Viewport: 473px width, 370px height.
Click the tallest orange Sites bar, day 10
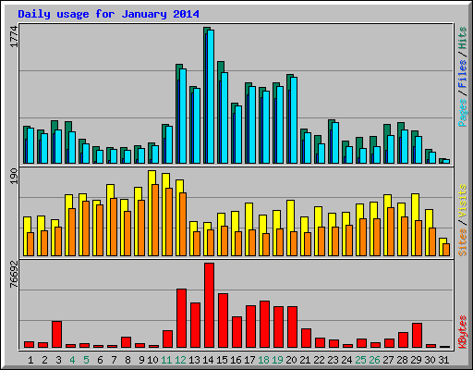[155, 220]
